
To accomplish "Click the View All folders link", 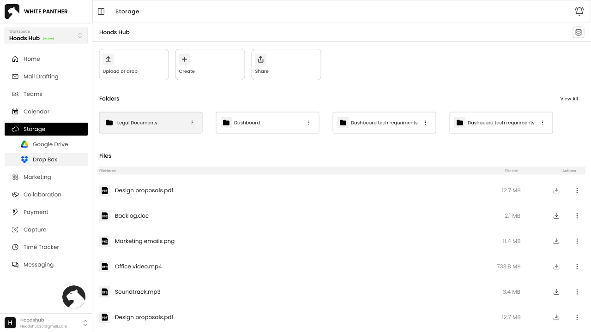I will (569, 99).
